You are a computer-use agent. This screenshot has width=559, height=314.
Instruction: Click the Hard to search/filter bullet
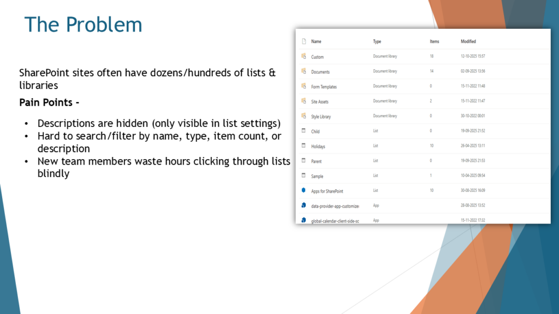click(x=159, y=142)
